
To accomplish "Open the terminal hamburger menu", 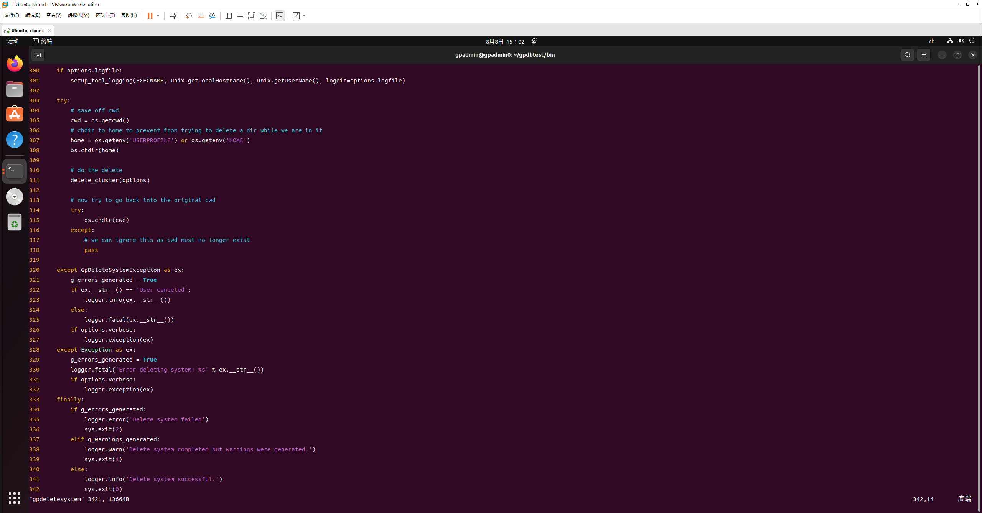I will pyautogui.click(x=924, y=55).
